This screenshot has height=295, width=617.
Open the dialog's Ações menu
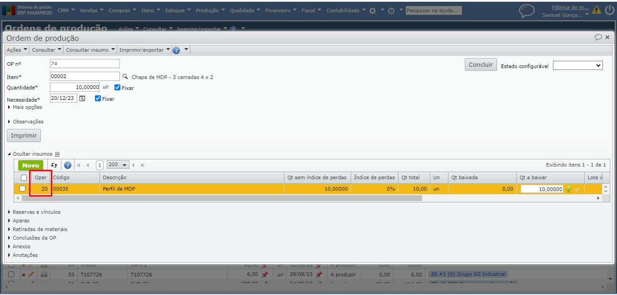[17, 50]
